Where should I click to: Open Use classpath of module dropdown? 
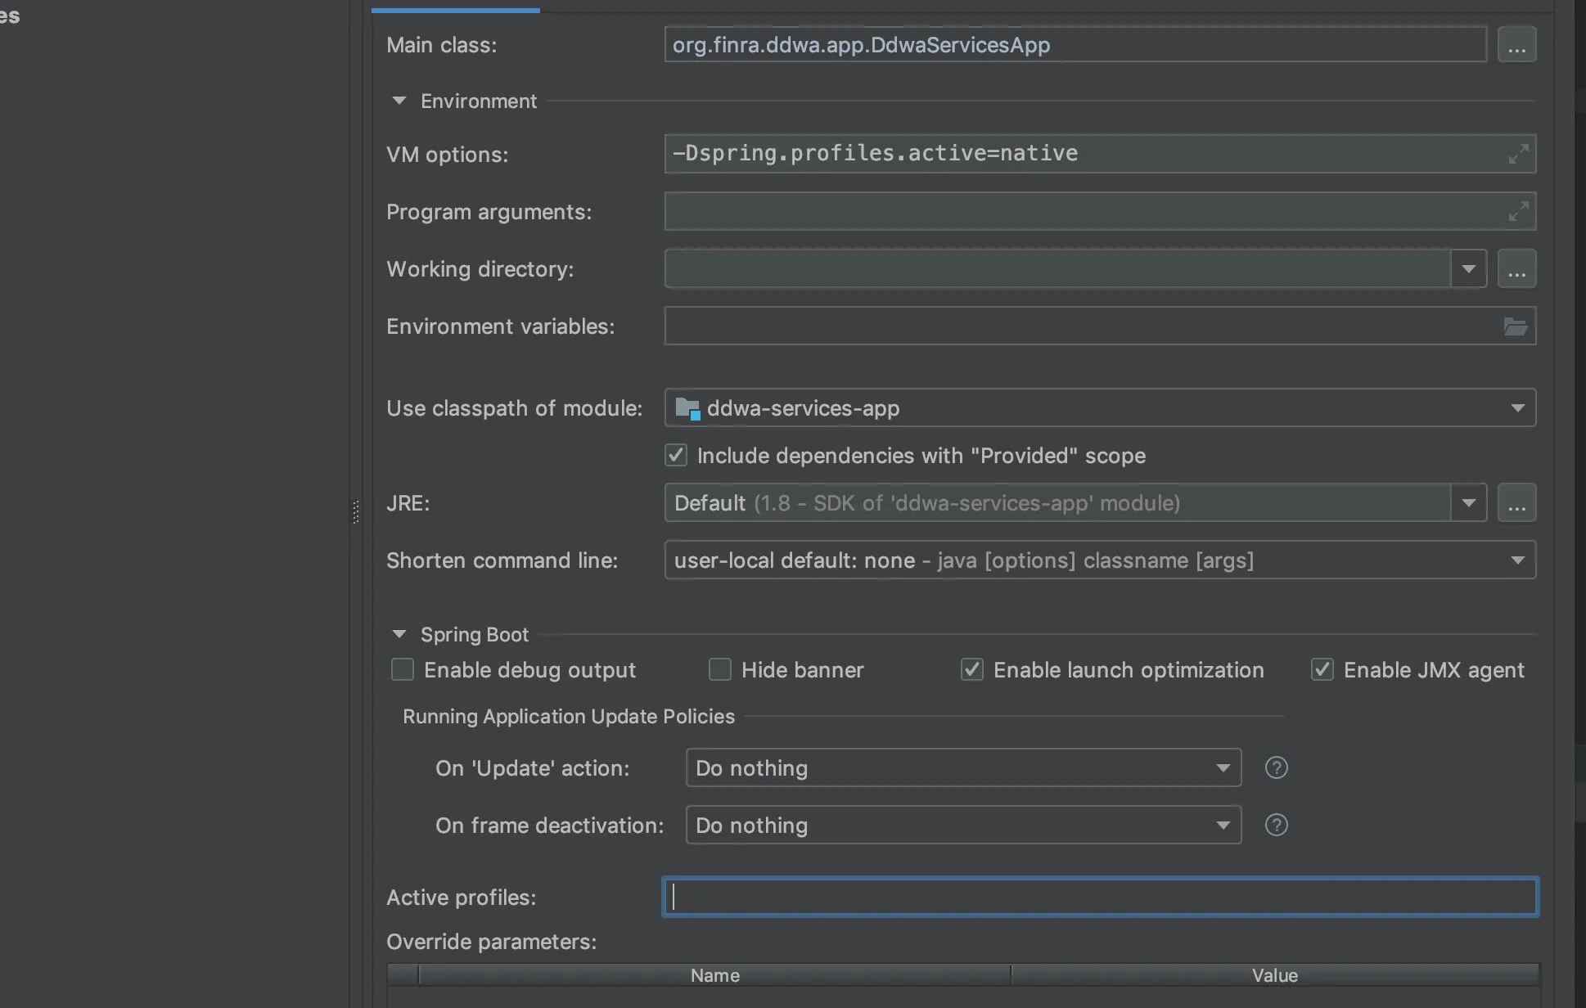(x=1517, y=408)
